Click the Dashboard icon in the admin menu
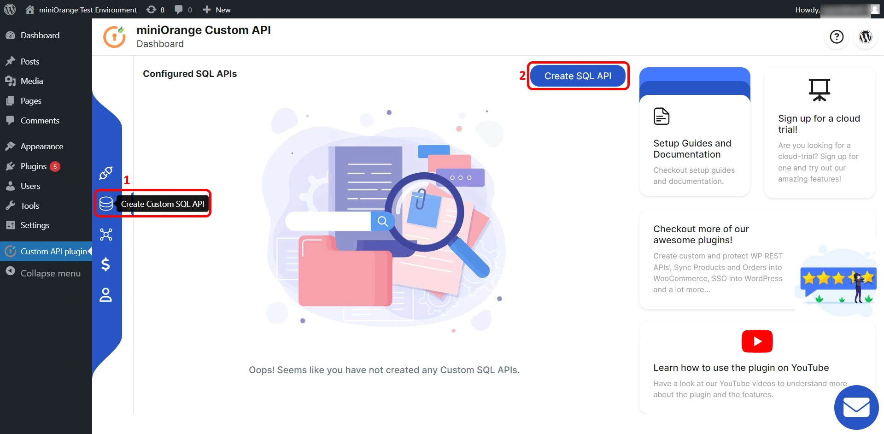Image resolution: width=884 pixels, height=434 pixels. tap(10, 35)
